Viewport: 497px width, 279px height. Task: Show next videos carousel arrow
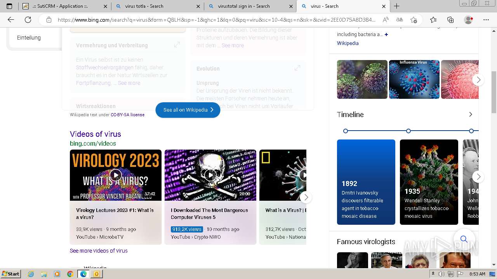point(306,197)
